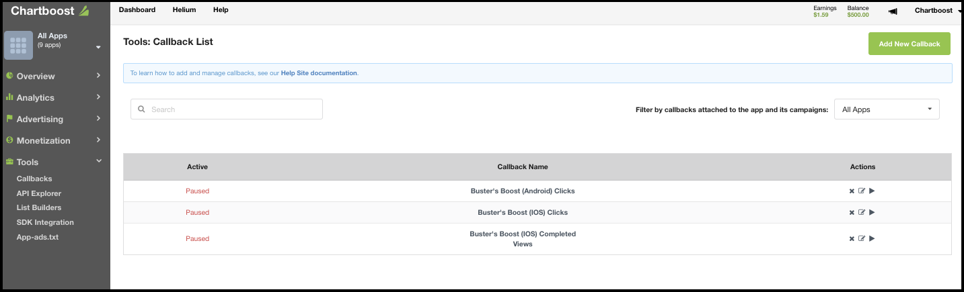
Task: Delete Buster's Boost (IOS) Completed Views callback
Action: [852, 239]
